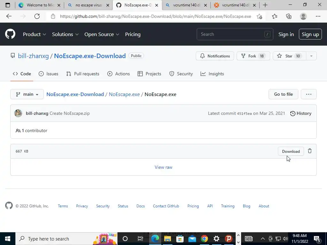This screenshot has height=245, width=327.
Task: Open Windows Start menu
Action: click(8, 239)
